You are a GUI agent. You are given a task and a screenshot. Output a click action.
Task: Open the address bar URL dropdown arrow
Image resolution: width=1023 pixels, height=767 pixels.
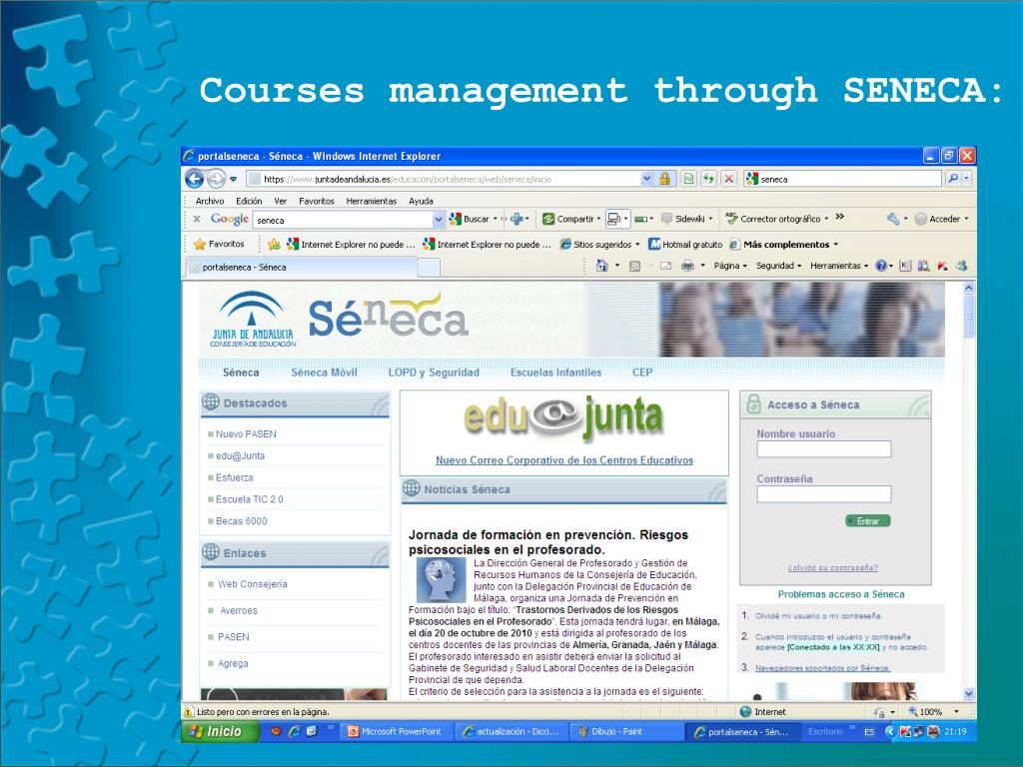click(646, 179)
